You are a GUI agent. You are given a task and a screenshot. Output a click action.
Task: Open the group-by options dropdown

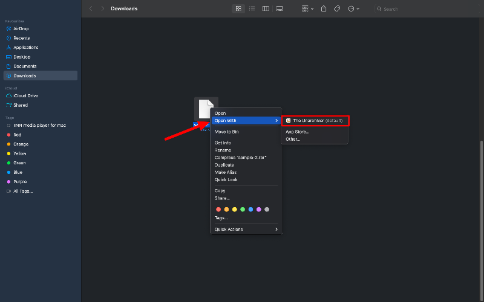point(307,8)
